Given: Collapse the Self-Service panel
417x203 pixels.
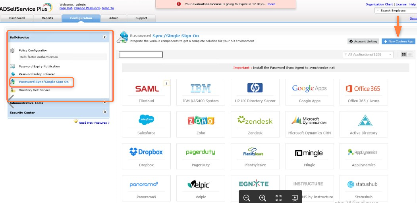Looking at the screenshot, I should [x=104, y=37].
